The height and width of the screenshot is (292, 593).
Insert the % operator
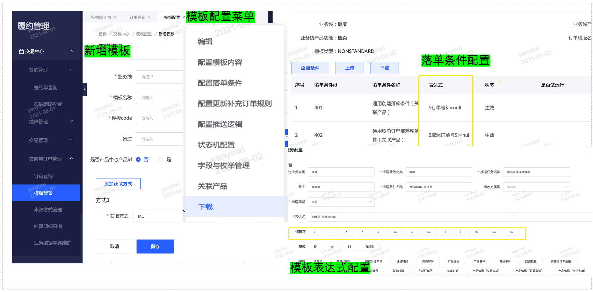[477, 232]
